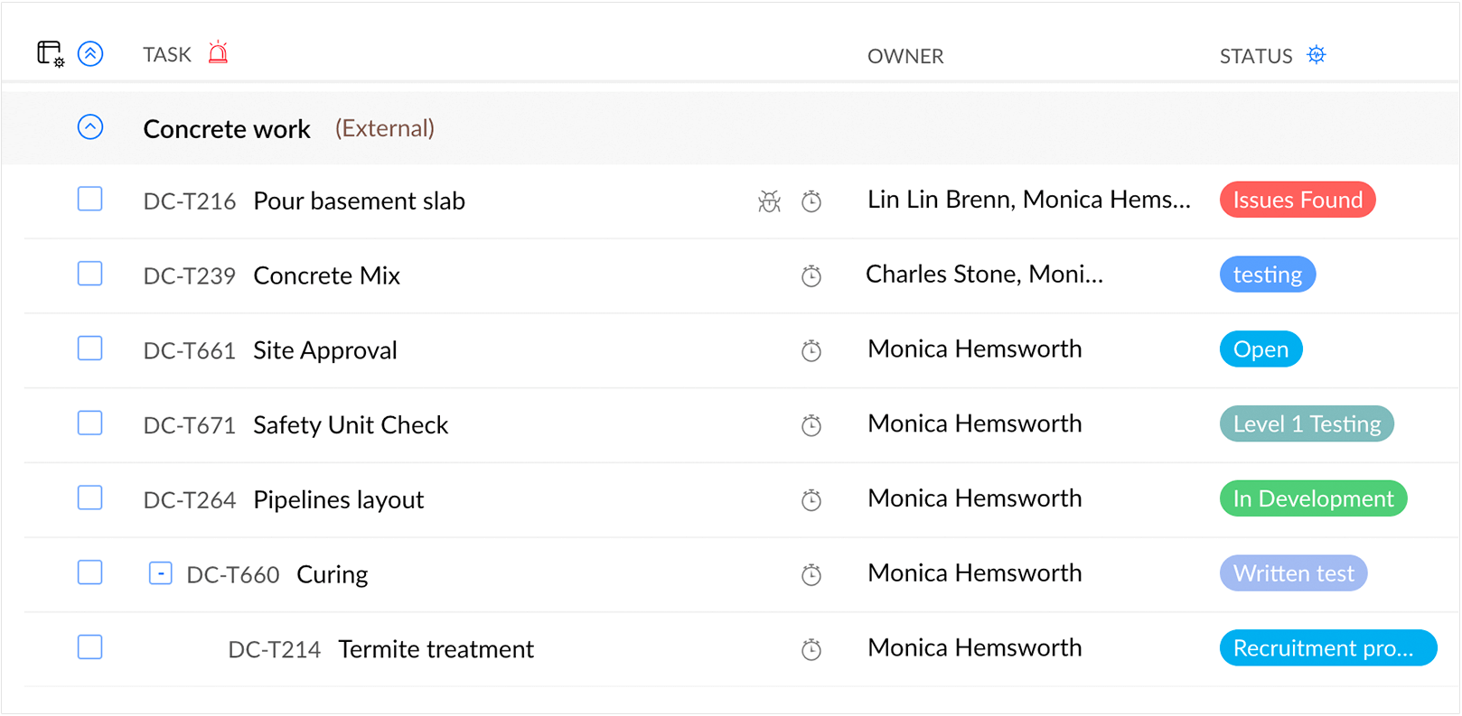Viewport: 1462px width, 716px height.
Task: Click the red Issues Found status badge
Action: 1297,200
